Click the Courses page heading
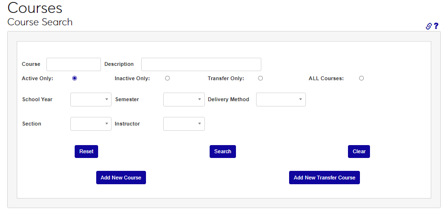The image size is (448, 210). coord(35,8)
